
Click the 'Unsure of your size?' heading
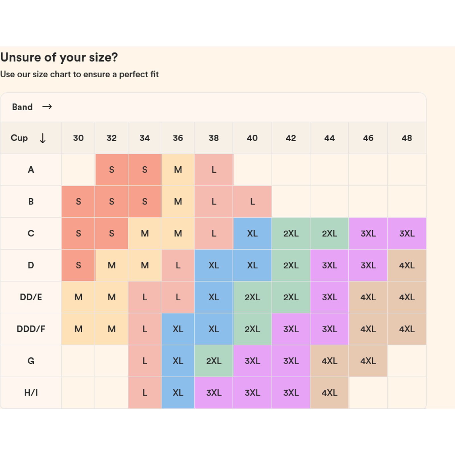click(x=59, y=57)
